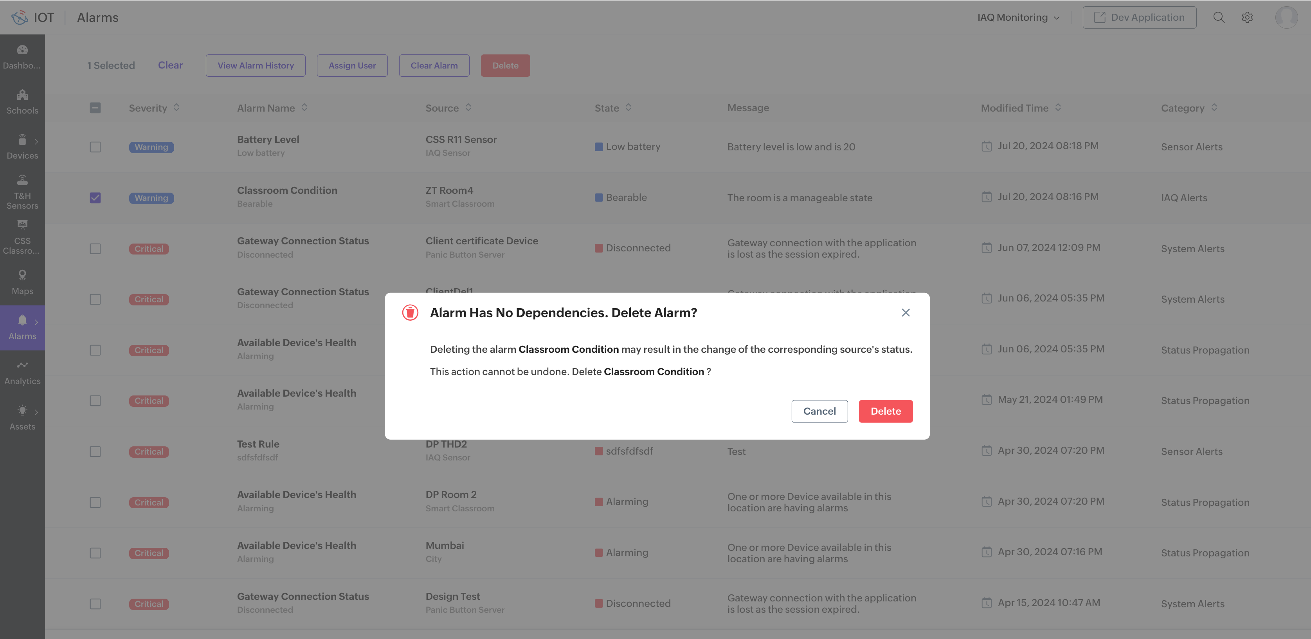Close the delete alarm dialog
This screenshot has width=1311, height=639.
pyautogui.click(x=906, y=312)
